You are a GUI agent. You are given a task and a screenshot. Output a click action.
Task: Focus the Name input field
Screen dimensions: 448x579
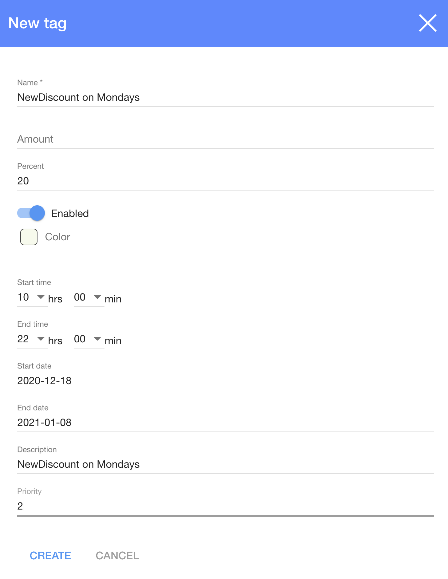coord(225,97)
